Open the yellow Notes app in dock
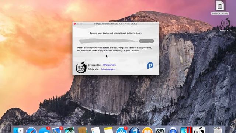 [108, 130]
